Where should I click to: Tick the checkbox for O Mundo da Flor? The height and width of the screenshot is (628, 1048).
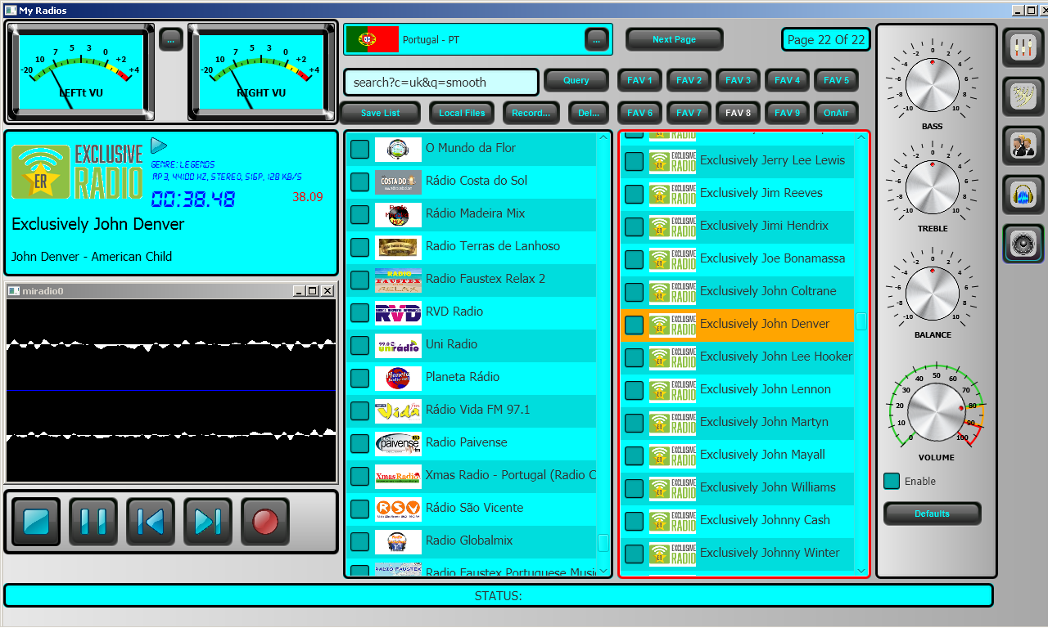[360, 149]
